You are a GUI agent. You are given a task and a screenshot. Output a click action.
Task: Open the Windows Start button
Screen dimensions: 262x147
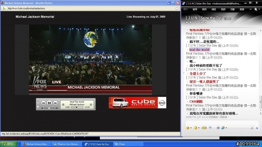click(x=9, y=144)
